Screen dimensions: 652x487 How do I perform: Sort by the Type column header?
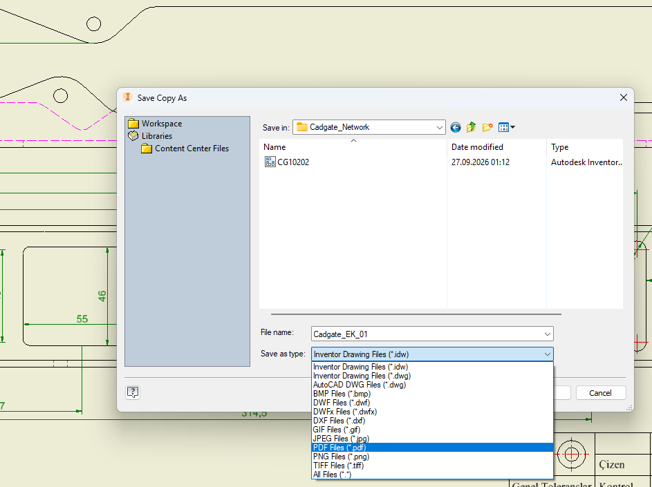coord(585,147)
